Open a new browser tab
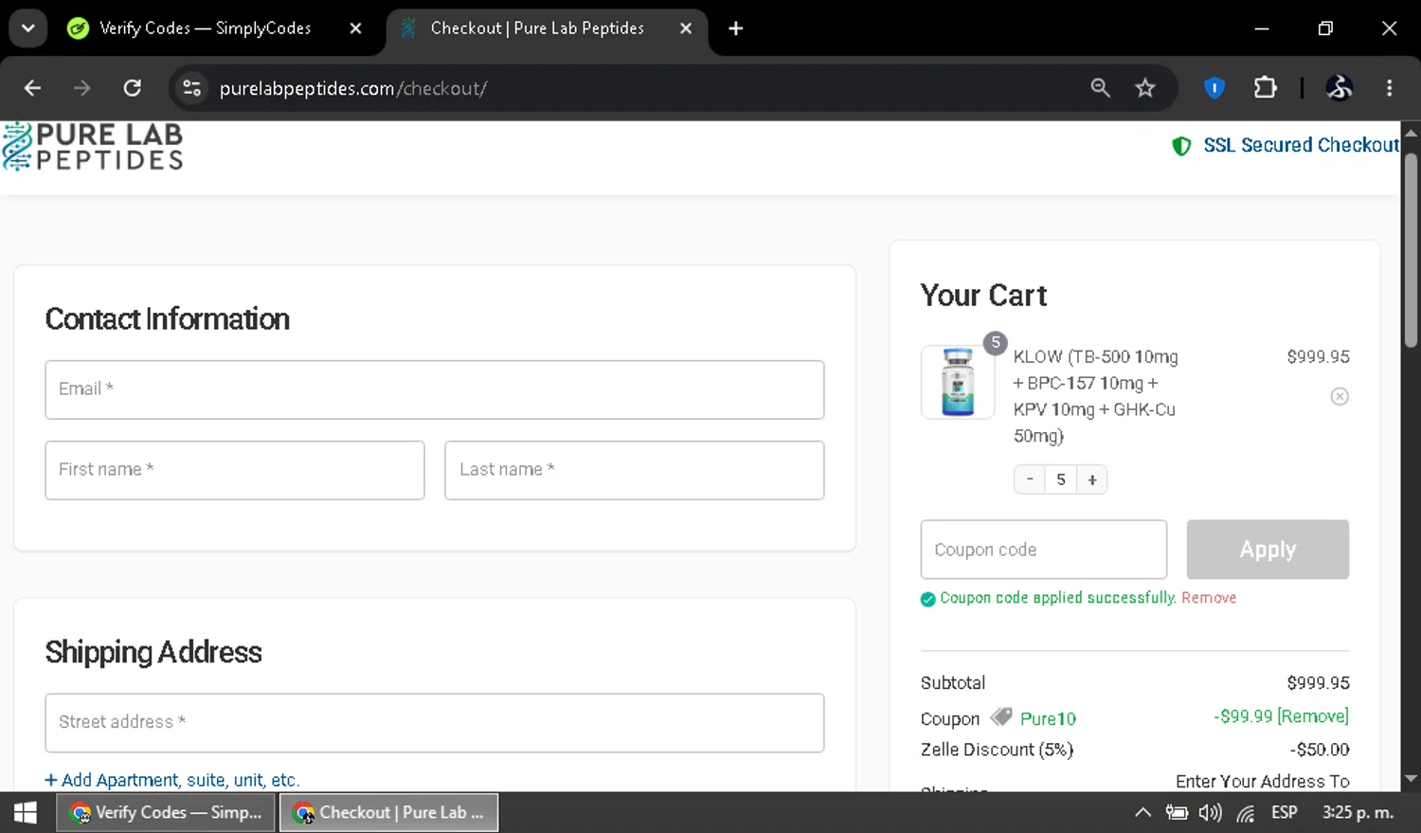 point(736,28)
